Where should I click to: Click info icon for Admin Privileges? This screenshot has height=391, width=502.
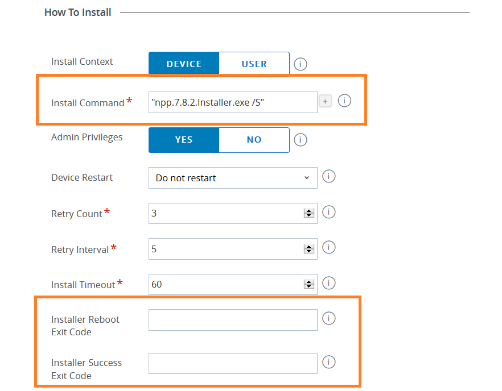pyautogui.click(x=301, y=139)
